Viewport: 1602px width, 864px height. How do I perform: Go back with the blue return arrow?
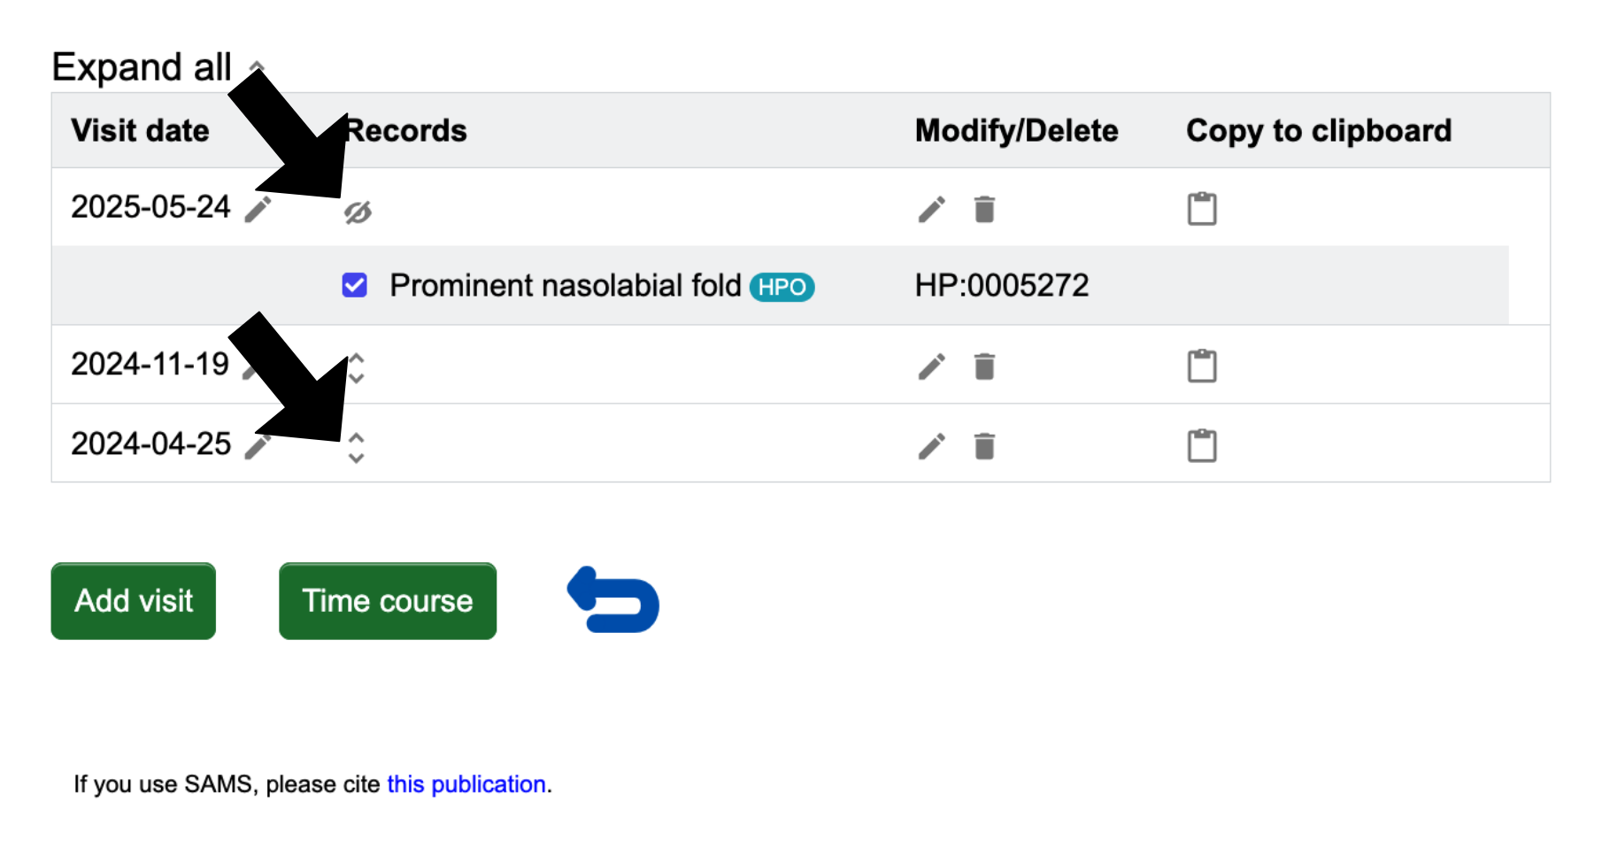(x=613, y=600)
